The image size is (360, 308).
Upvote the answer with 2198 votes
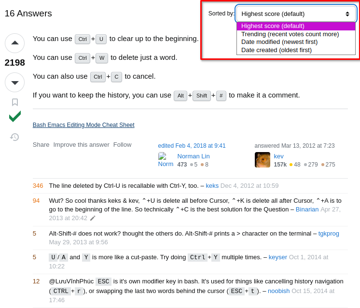coord(14,43)
